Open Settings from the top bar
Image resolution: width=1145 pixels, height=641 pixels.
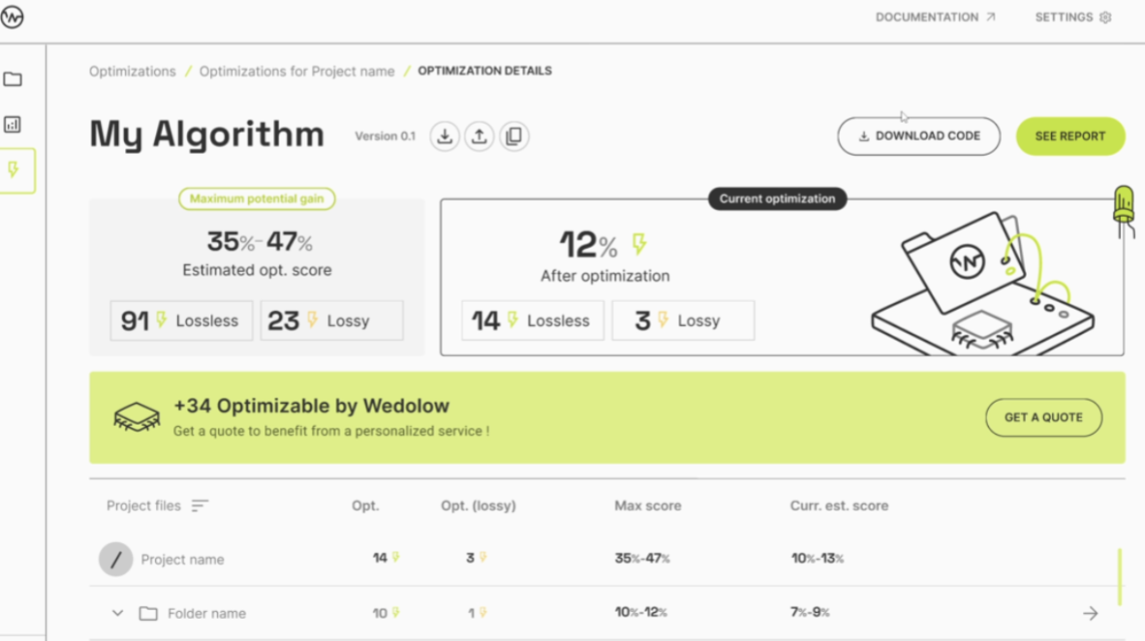click(x=1072, y=17)
